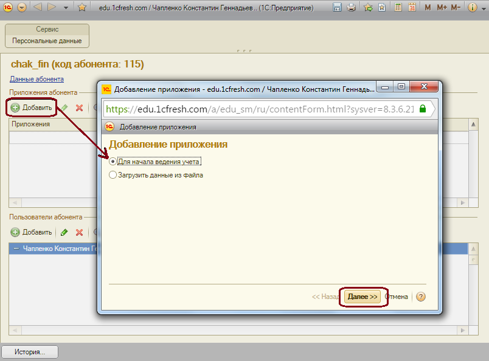Image resolution: width=489 pixels, height=361 pixels.
Task: Click the M- memory subtract button
Action: (456, 7)
